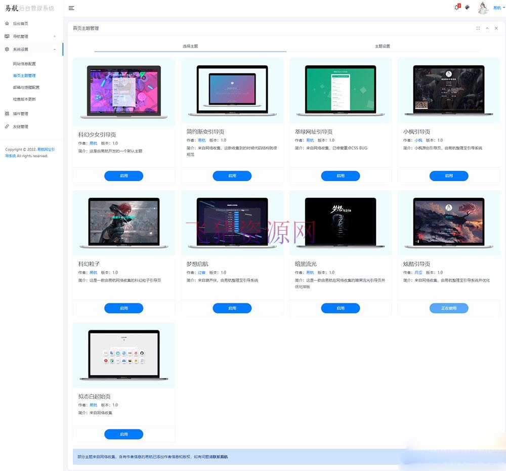This screenshot has height=471, width=506.
Task: Click the fullscreen icon on 首页主题管理 panel
Action: coord(478,28)
